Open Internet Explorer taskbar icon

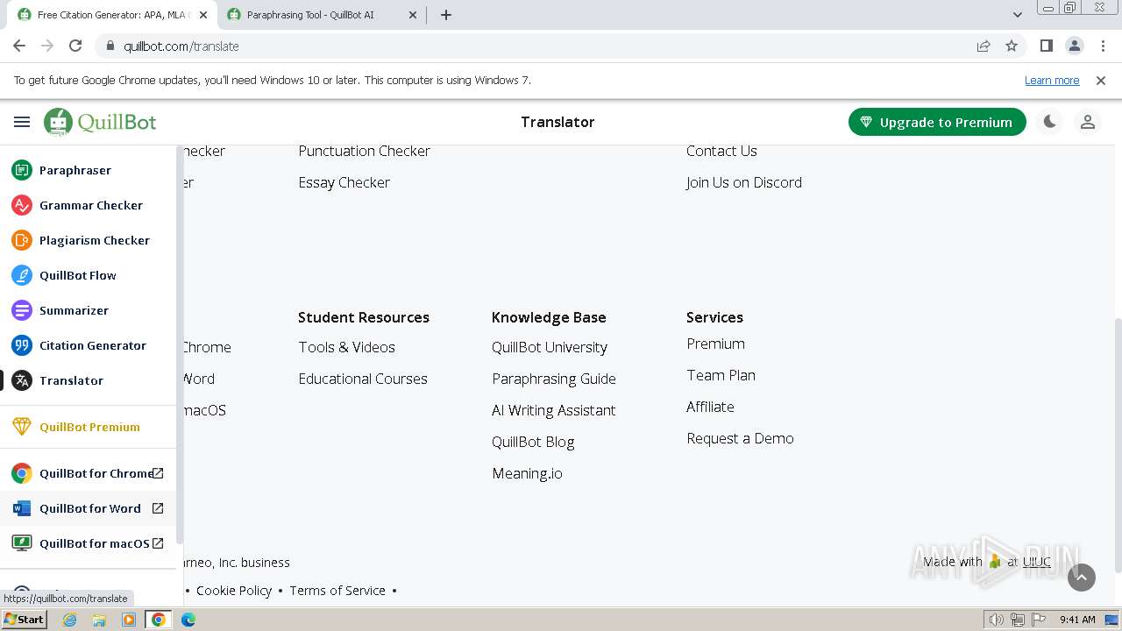(70, 620)
